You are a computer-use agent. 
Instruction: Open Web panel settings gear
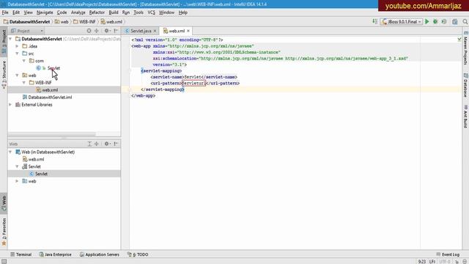pyautogui.click(x=107, y=144)
